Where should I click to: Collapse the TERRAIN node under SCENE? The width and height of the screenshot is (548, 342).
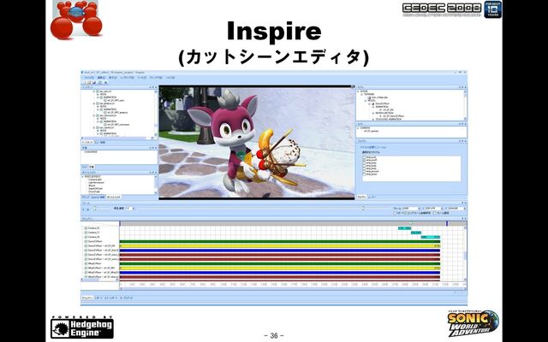362,94
